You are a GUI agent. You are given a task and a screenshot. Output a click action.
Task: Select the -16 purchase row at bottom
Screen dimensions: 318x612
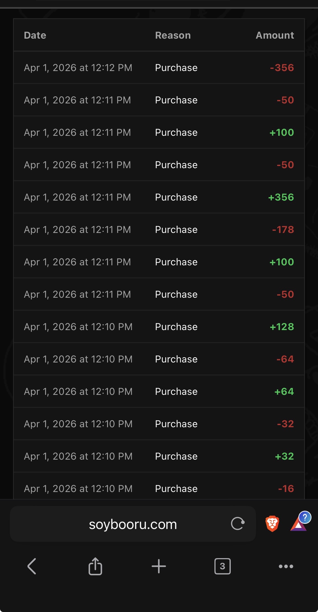(159, 488)
